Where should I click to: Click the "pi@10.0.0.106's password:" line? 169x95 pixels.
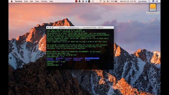tap(57, 40)
